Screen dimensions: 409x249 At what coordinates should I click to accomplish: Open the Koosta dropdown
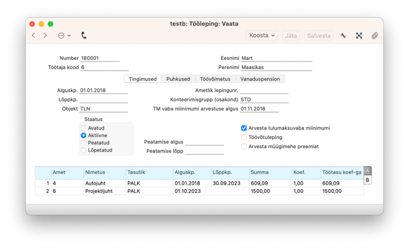click(262, 35)
